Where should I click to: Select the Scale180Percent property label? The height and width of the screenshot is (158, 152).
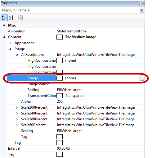[x=34, y=119]
